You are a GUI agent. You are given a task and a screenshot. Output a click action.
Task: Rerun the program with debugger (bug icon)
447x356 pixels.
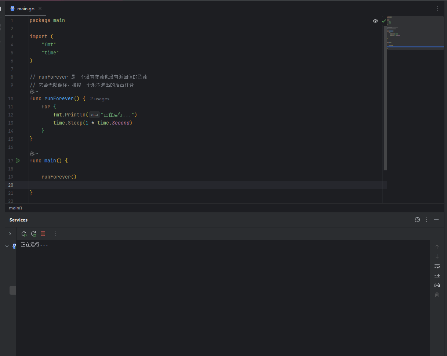pyautogui.click(x=33, y=234)
